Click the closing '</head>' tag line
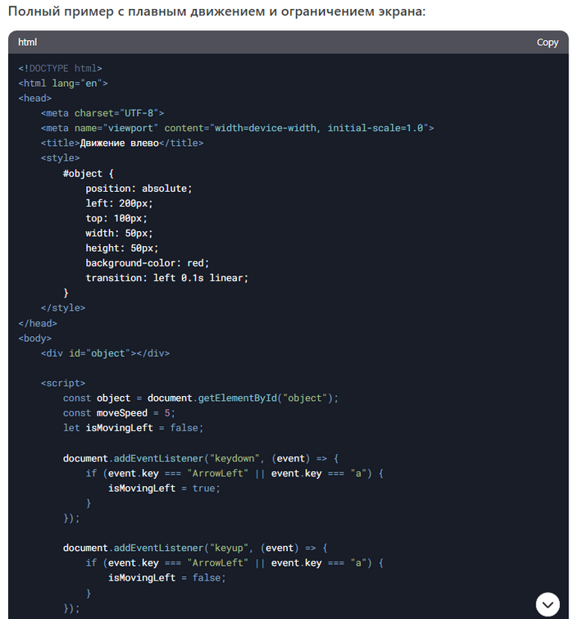This screenshot has width=574, height=619. click(x=38, y=323)
